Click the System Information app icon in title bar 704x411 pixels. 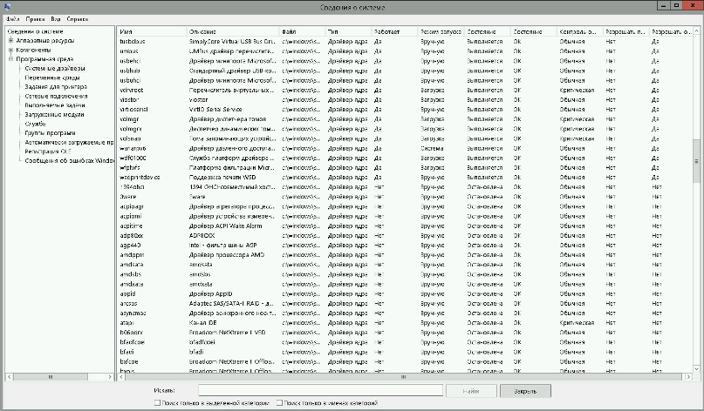point(6,6)
